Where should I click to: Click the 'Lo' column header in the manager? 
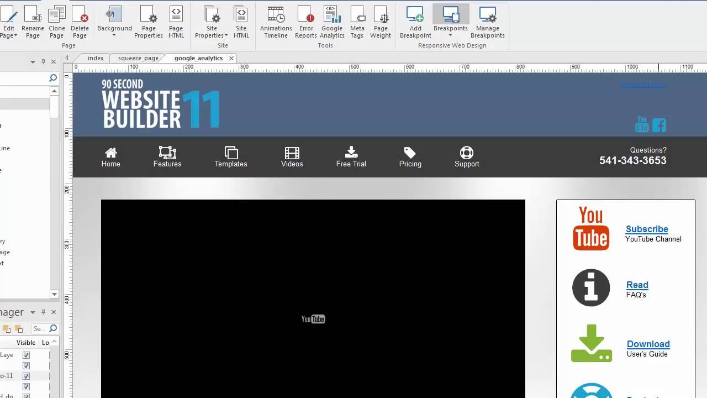[x=45, y=343]
